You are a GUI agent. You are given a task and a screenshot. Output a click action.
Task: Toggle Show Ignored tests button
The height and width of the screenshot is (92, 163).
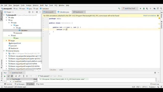[x=12, y=76]
